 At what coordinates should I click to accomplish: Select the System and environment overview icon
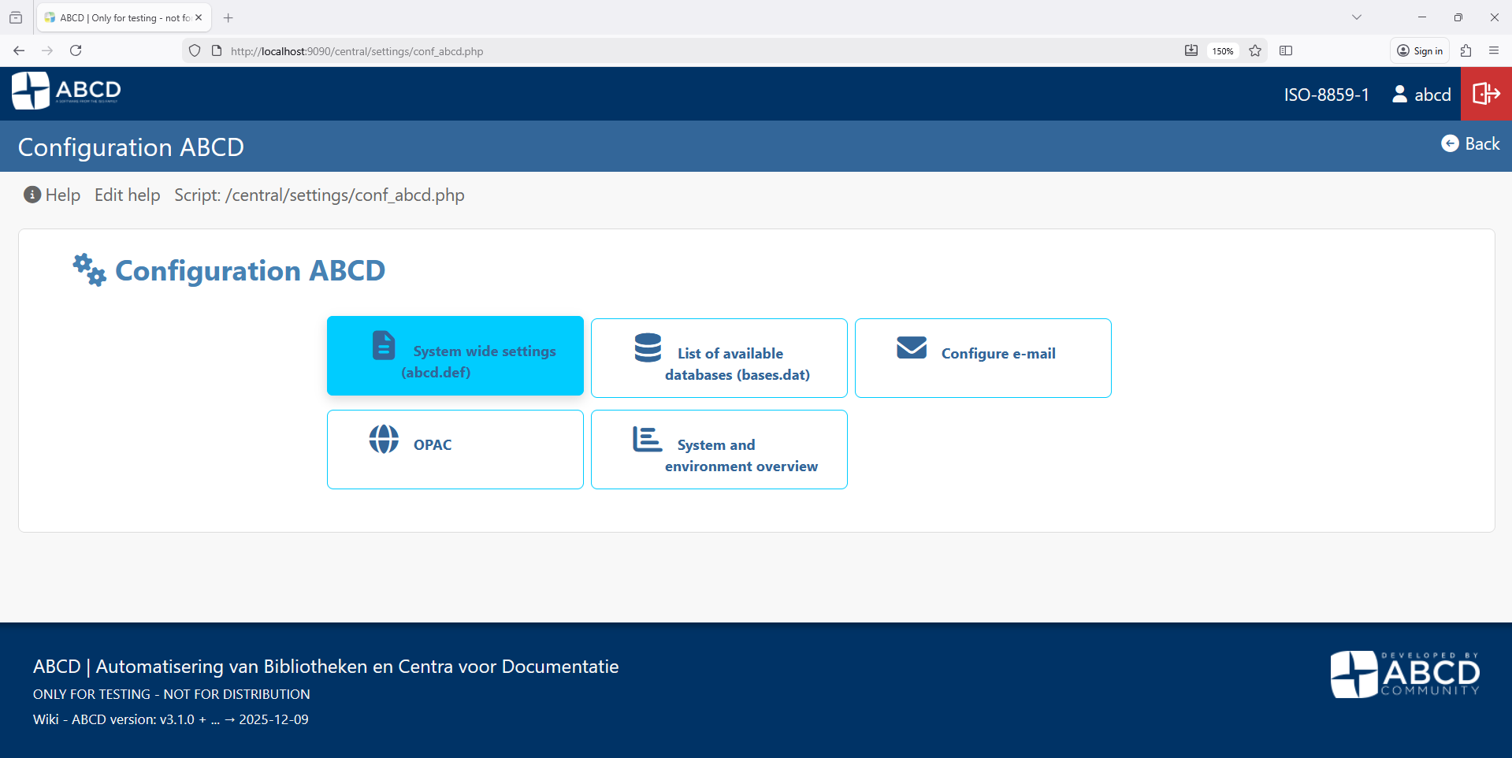(x=646, y=439)
